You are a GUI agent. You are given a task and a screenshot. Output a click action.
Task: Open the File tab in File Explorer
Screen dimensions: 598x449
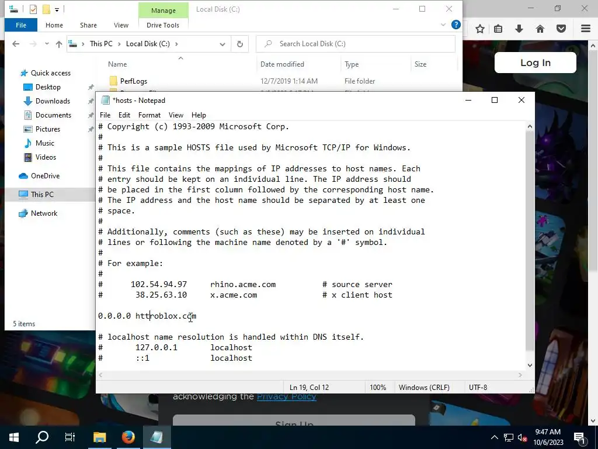click(21, 25)
